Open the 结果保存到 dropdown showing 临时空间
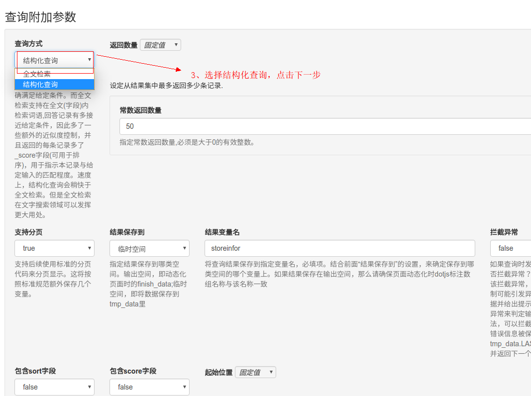Image resolution: width=531 pixels, height=396 pixels. tap(149, 249)
